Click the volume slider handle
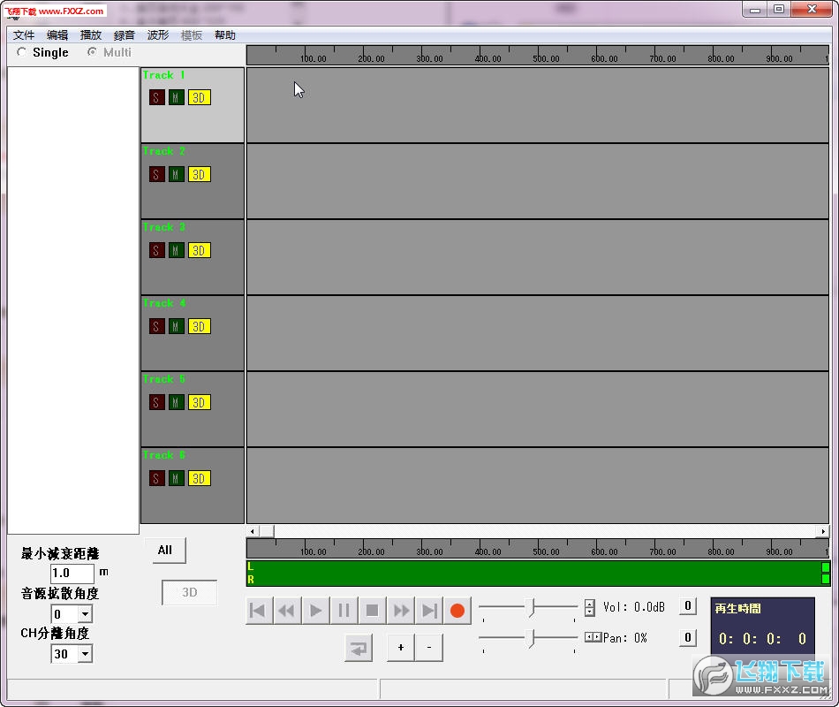Screen dimensions: 839x707 (x=530, y=607)
